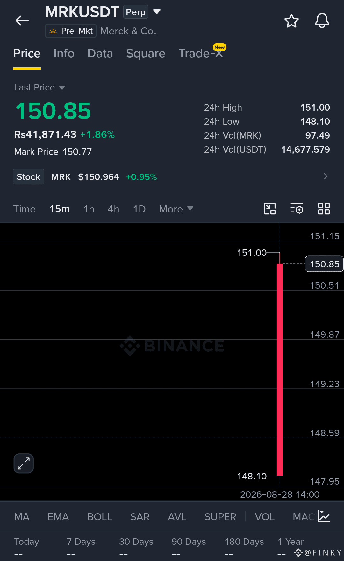
Task: Add MRKUSDT to favorites with star icon
Action: tap(291, 21)
